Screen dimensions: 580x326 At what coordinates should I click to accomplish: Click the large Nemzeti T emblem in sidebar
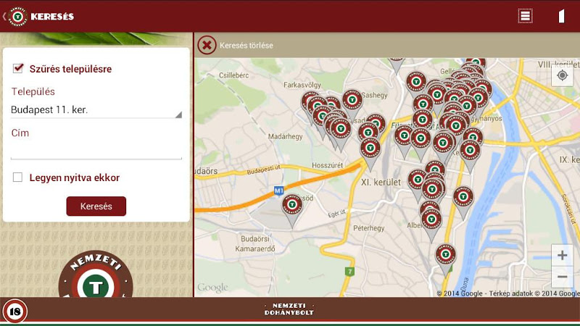pyautogui.click(x=96, y=275)
